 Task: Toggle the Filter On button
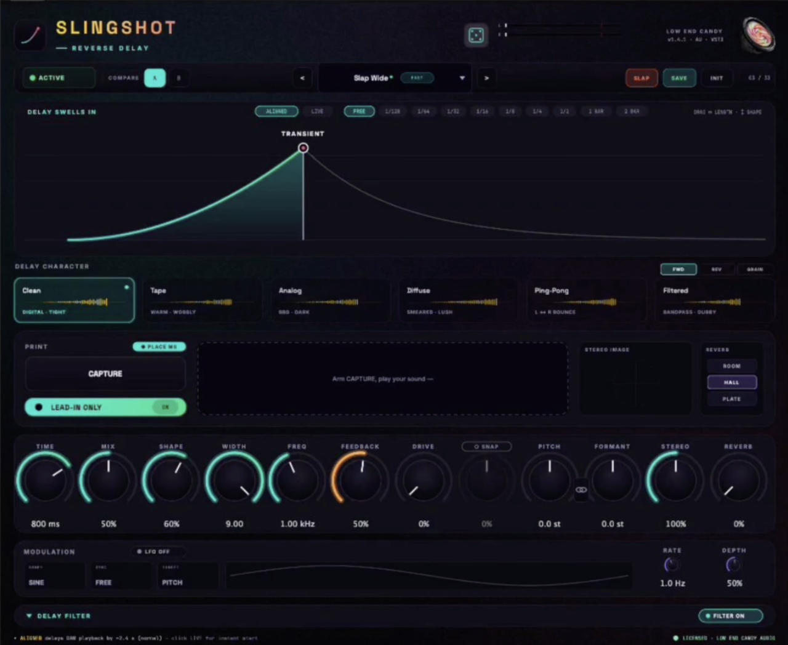point(731,615)
